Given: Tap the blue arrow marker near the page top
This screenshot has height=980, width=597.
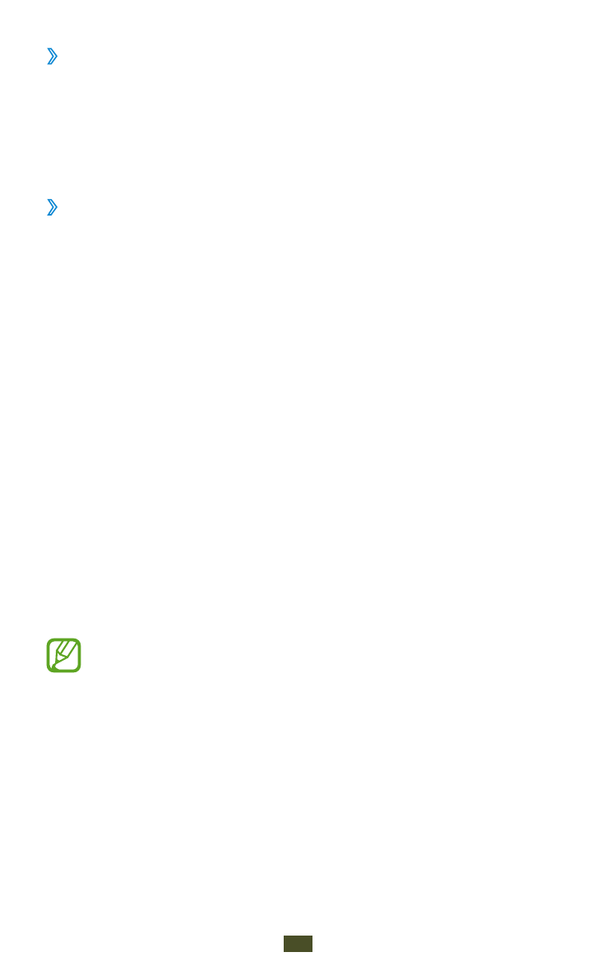Looking at the screenshot, I should point(53,57).
